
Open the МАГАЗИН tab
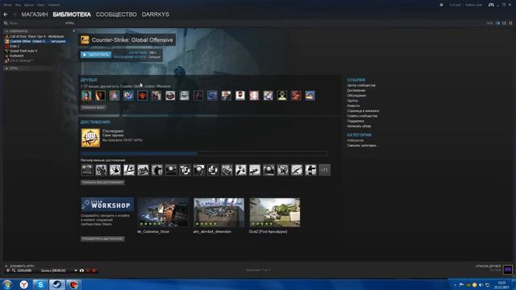tap(35, 14)
